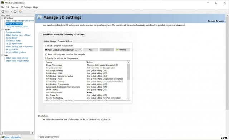Select Antialiasing - FXAA row

[86, 73]
